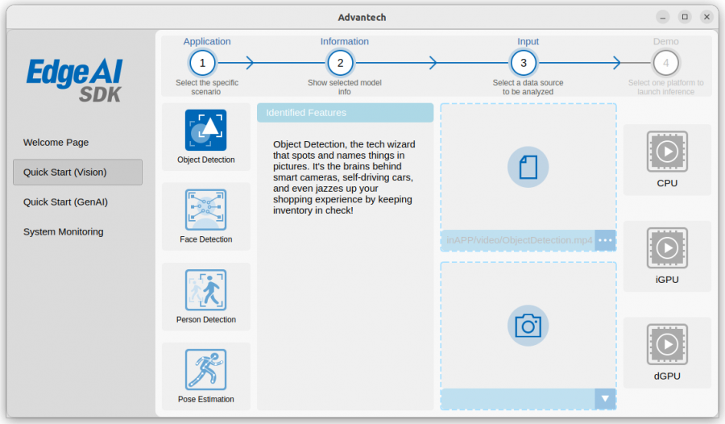
Task: Select the Pose Estimation scenario icon
Action: pyautogui.click(x=205, y=369)
